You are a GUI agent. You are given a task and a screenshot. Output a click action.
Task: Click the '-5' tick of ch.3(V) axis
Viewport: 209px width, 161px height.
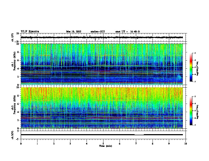[18, 139]
